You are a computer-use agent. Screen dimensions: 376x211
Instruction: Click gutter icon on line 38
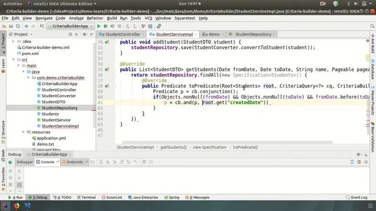coord(107,86)
